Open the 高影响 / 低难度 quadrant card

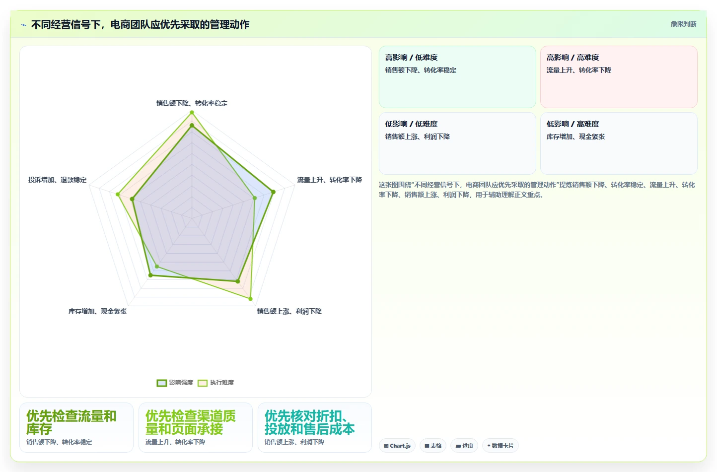point(457,77)
